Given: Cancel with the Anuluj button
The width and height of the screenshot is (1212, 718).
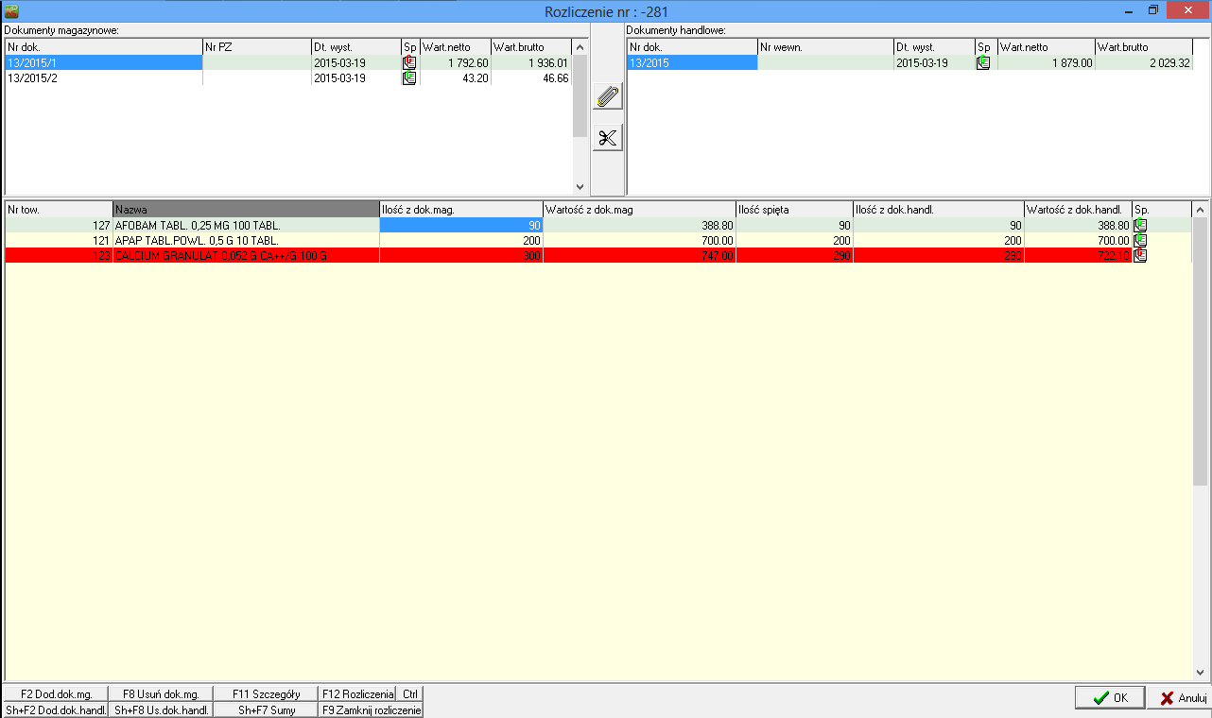Looking at the screenshot, I should click(1178, 698).
